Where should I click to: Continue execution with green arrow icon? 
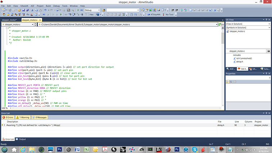(x=61, y=15)
